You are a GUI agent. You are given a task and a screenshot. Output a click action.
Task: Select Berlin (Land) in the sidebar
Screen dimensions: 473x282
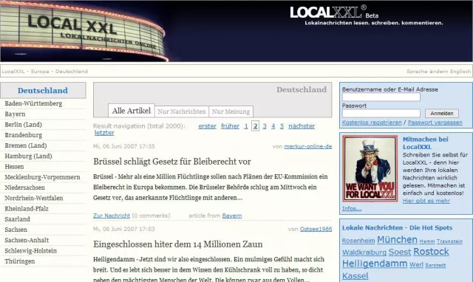point(23,125)
